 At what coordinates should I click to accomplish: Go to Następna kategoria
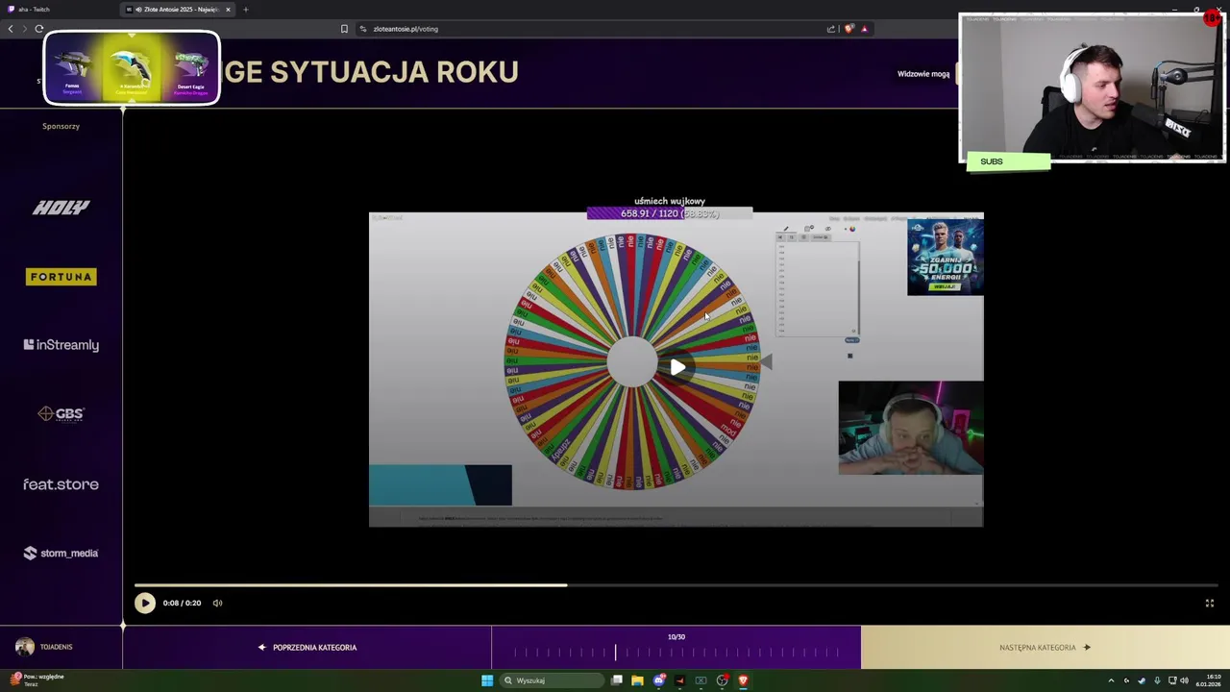tap(1045, 647)
